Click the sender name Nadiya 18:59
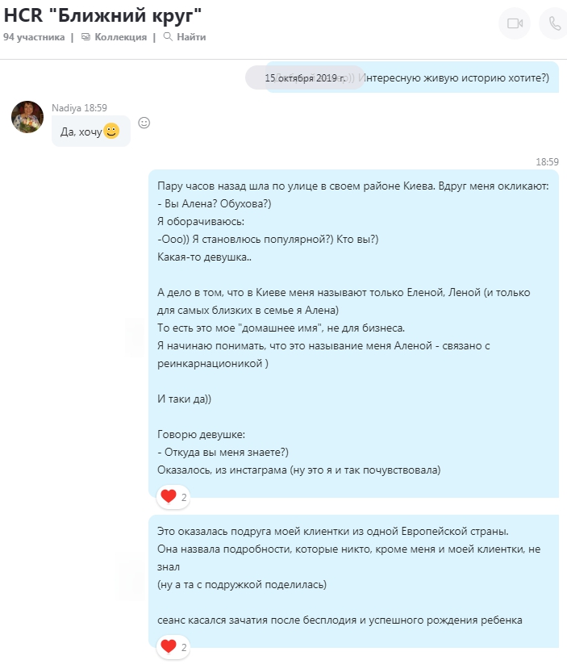567x664 pixels. (x=79, y=108)
